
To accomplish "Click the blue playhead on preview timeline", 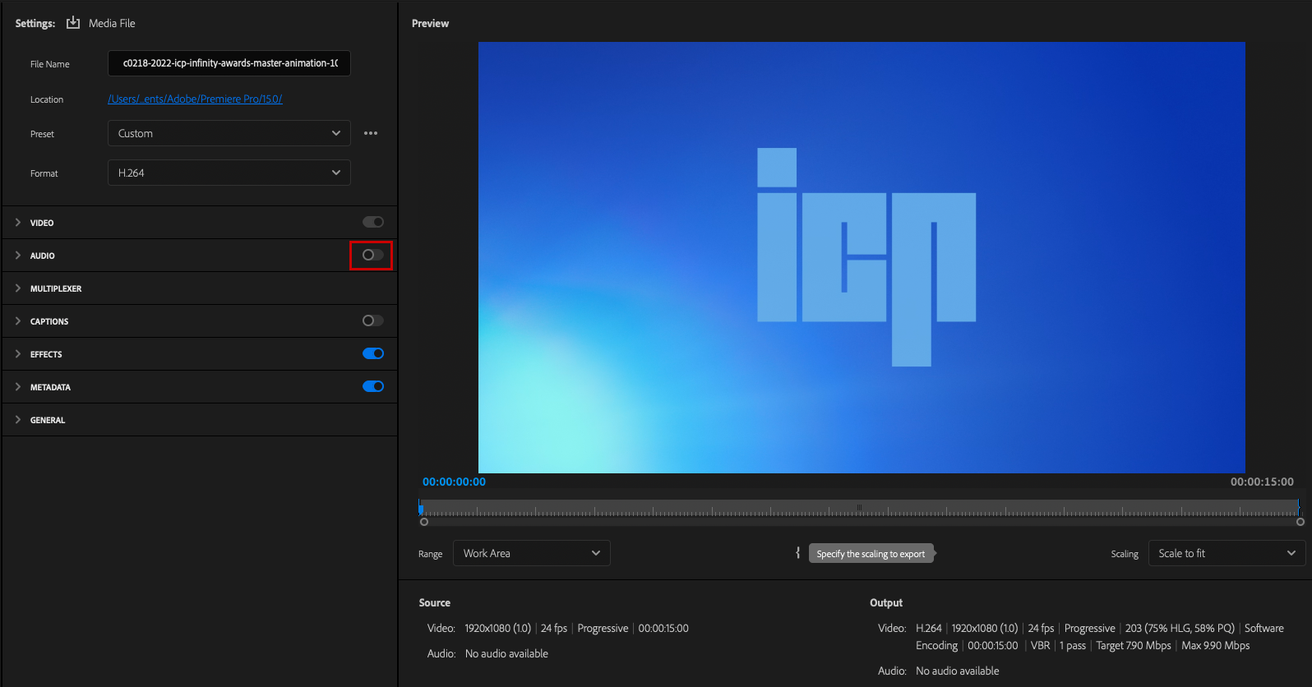I will point(421,509).
